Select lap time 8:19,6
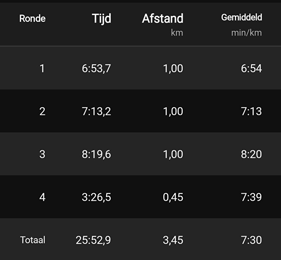Image resolution: width=281 pixels, height=260 pixels. tap(96, 154)
